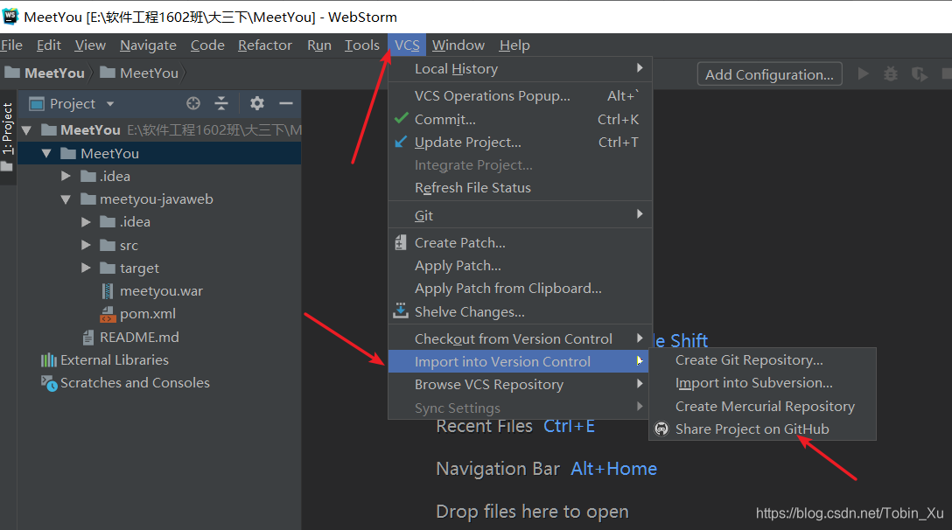Click the GitHub icon beside Share Project

(661, 429)
